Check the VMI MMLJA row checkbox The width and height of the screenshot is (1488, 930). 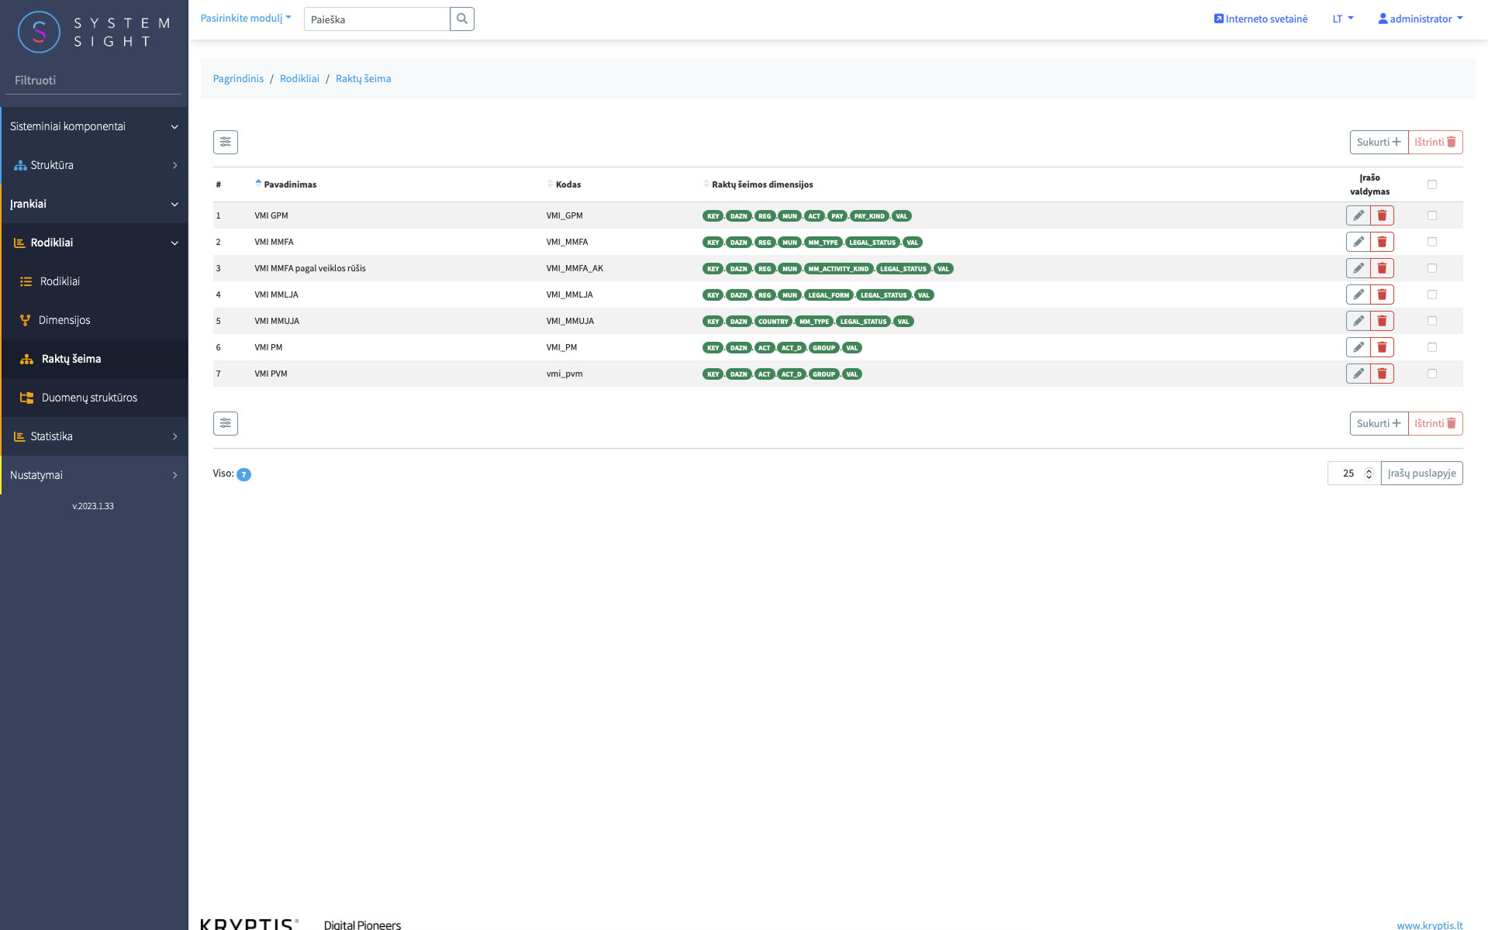pos(1432,294)
